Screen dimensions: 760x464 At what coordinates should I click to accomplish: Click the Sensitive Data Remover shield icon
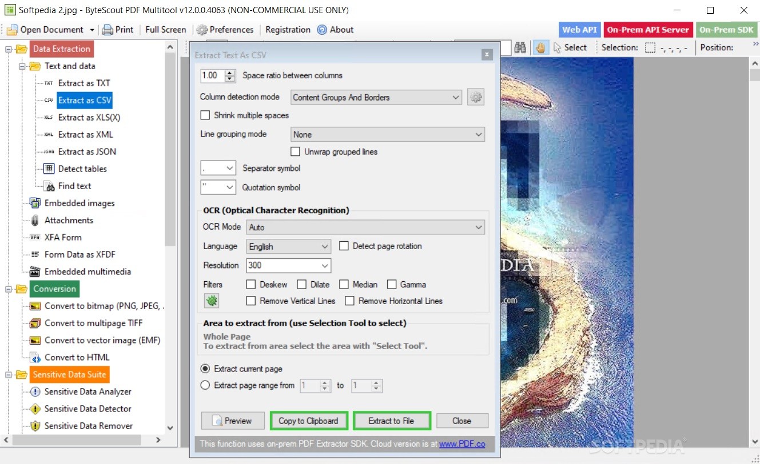(x=35, y=426)
